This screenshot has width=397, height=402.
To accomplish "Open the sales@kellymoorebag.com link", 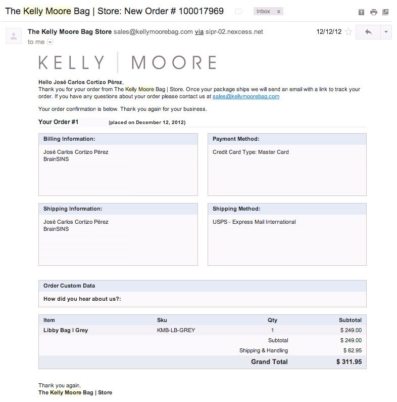I will click(246, 96).
